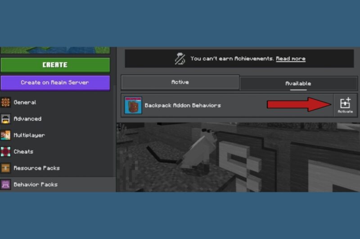The width and height of the screenshot is (360, 239).
Task: Click the world preview image above CREATE
Action: 55,50
